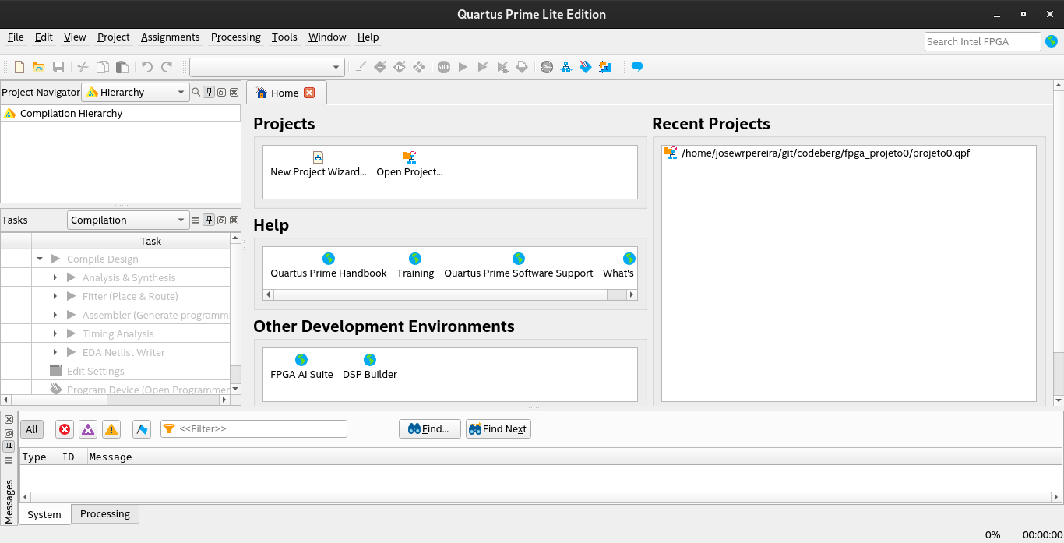This screenshot has width=1064, height=543.
Task: Click the Find Next button
Action: pos(498,429)
